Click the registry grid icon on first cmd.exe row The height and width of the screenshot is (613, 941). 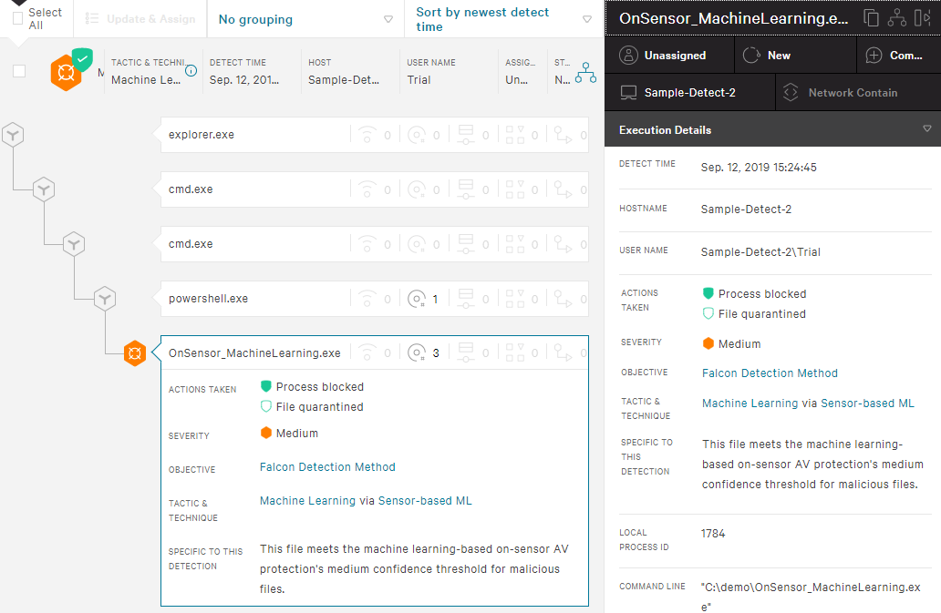tap(515, 189)
